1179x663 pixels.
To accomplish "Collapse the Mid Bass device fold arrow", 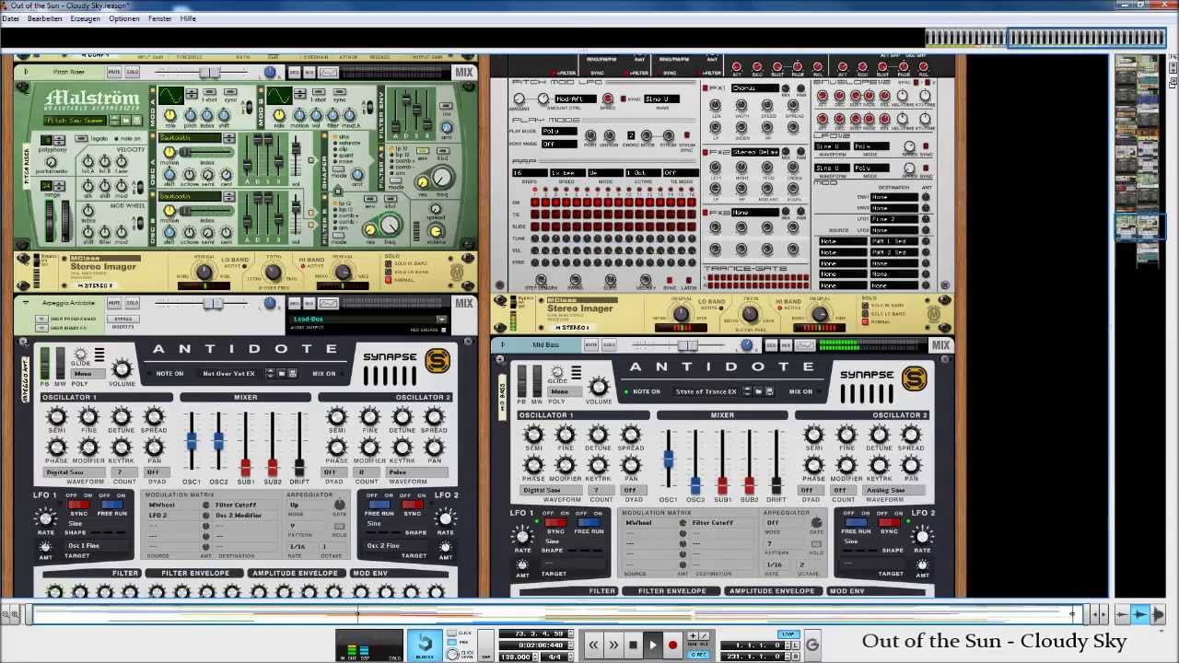I will (503, 345).
